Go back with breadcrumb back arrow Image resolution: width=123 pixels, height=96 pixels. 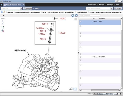2,12
